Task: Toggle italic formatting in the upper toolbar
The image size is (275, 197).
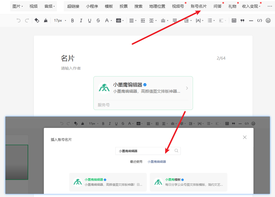Action: point(81,20)
